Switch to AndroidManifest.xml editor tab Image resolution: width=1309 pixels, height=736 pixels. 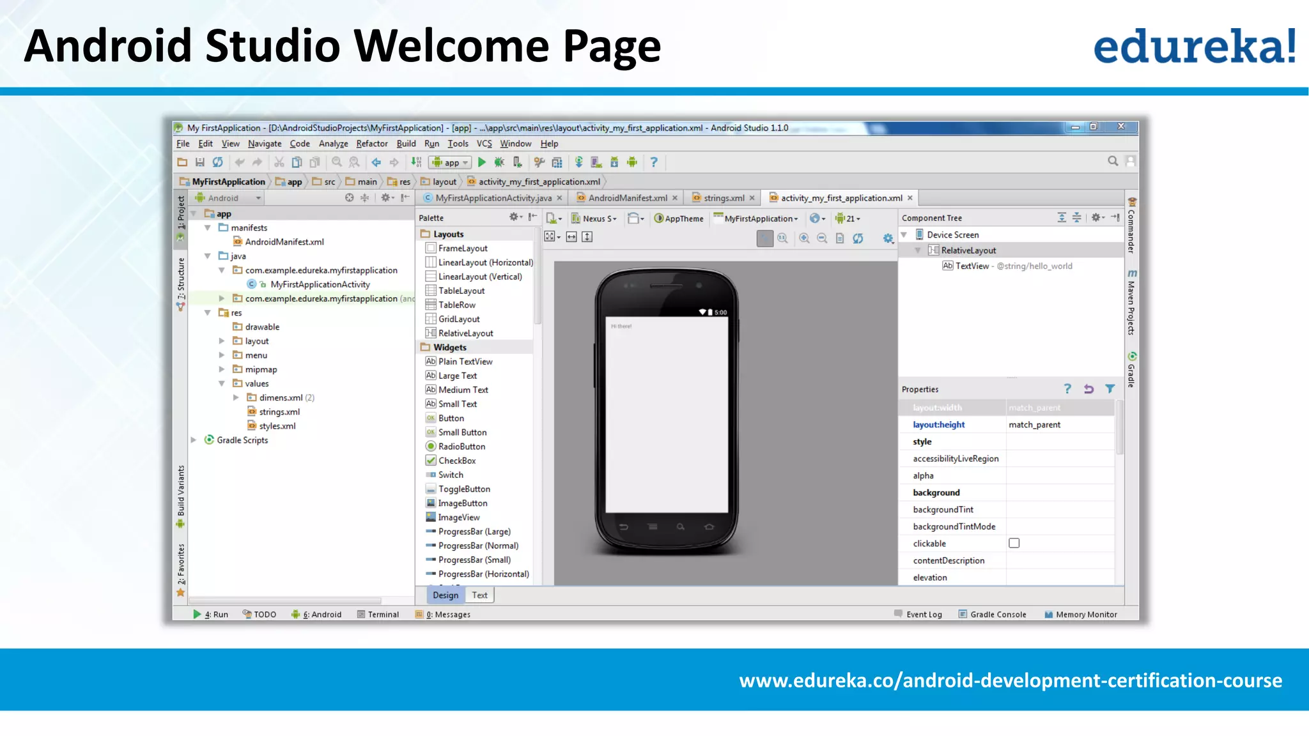(x=627, y=198)
